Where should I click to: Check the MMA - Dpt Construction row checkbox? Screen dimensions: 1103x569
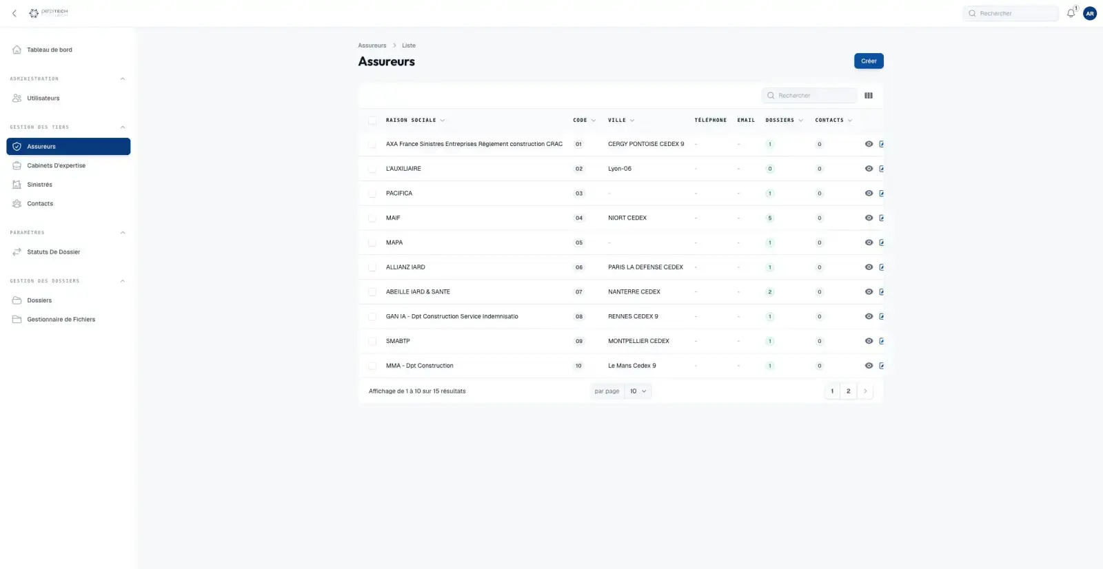click(x=372, y=366)
